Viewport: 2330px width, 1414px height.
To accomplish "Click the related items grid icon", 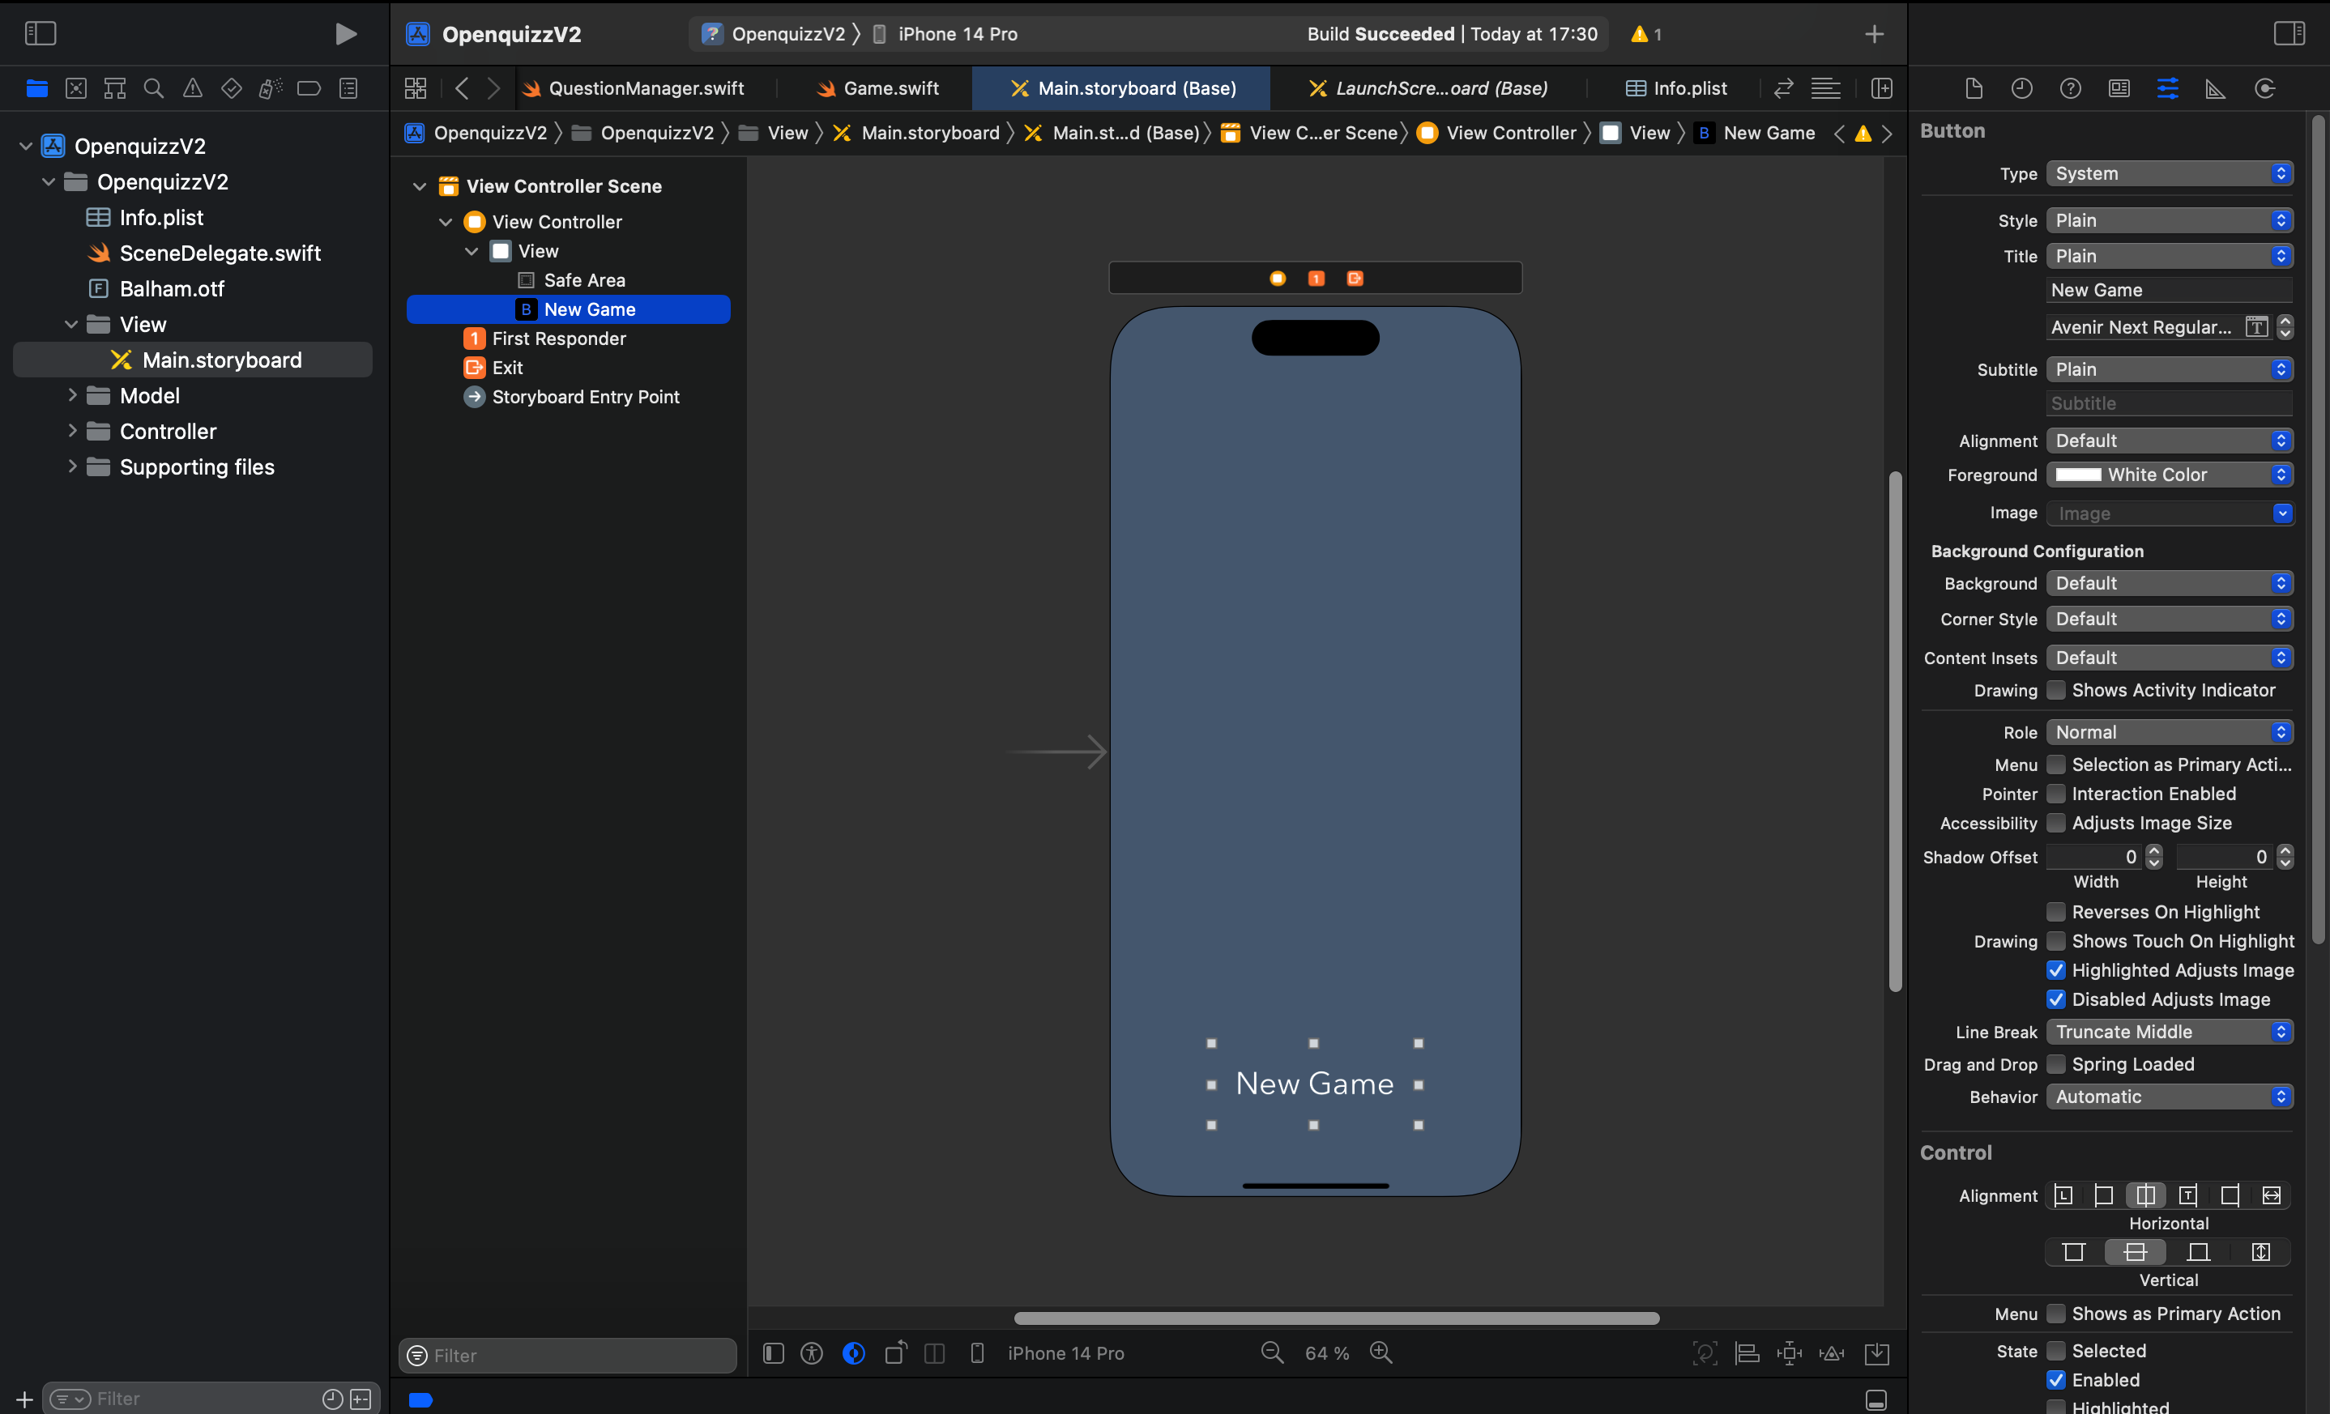I will (416, 89).
